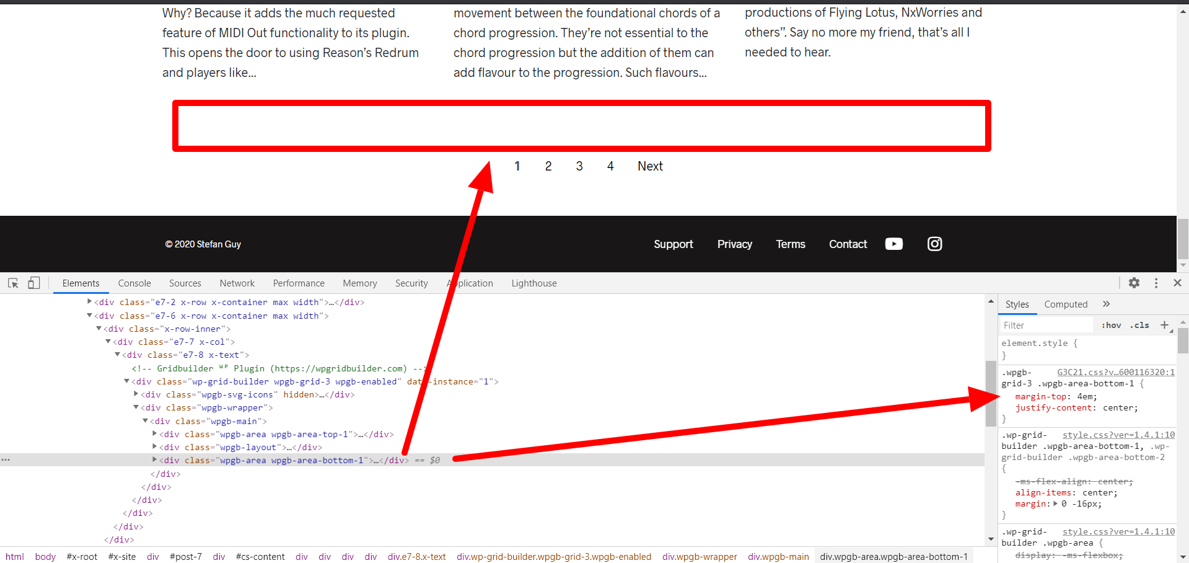Open the Terms footer link
The width and height of the screenshot is (1189, 563).
click(791, 244)
